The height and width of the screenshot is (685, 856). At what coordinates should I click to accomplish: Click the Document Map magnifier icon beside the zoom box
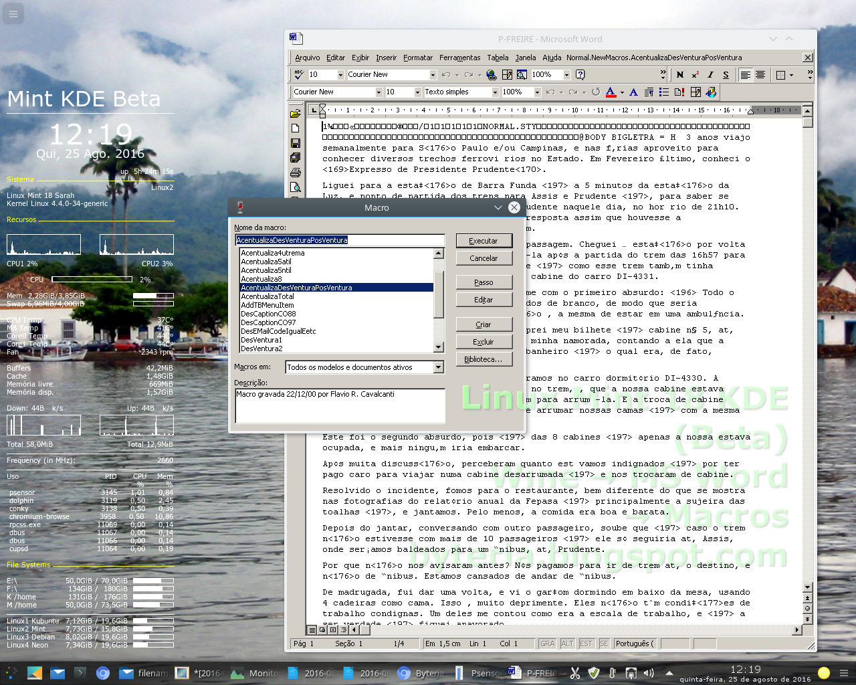522,74
